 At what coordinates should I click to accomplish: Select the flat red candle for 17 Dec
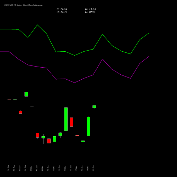(x=77, y=136)
